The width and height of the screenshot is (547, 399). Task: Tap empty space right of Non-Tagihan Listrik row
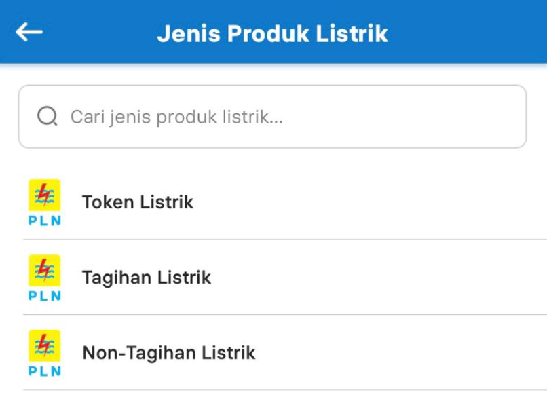click(x=407, y=353)
